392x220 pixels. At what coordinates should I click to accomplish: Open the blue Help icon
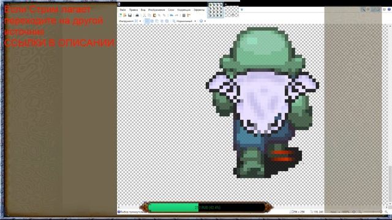pyautogui.click(x=390, y=10)
